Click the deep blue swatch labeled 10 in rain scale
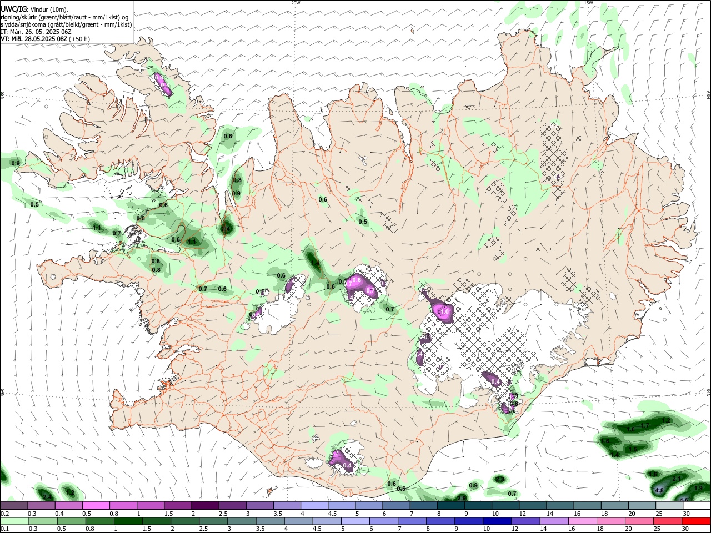 (497, 521)
